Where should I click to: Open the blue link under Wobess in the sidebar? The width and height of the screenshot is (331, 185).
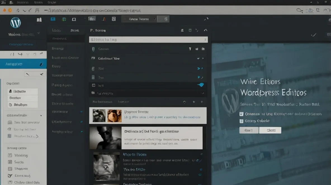[21, 44]
